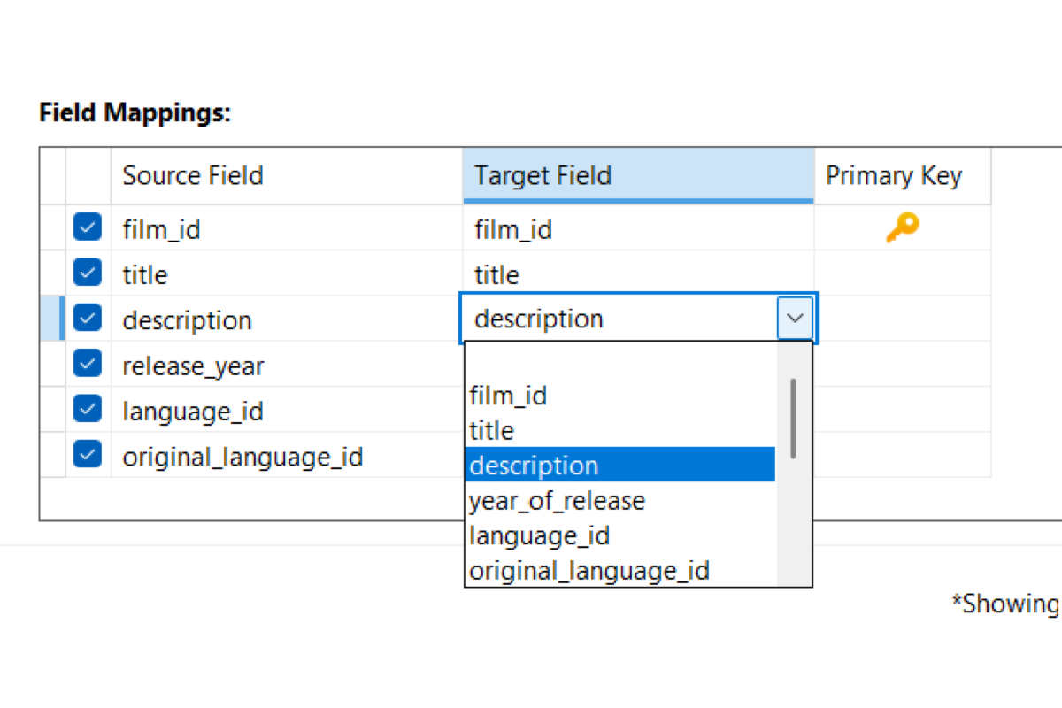
Task: Disable the release_year field checkbox
Action: click(x=87, y=364)
